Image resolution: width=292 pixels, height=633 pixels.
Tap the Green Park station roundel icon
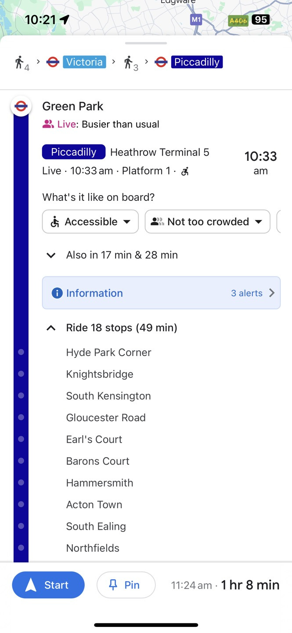tap(21, 106)
